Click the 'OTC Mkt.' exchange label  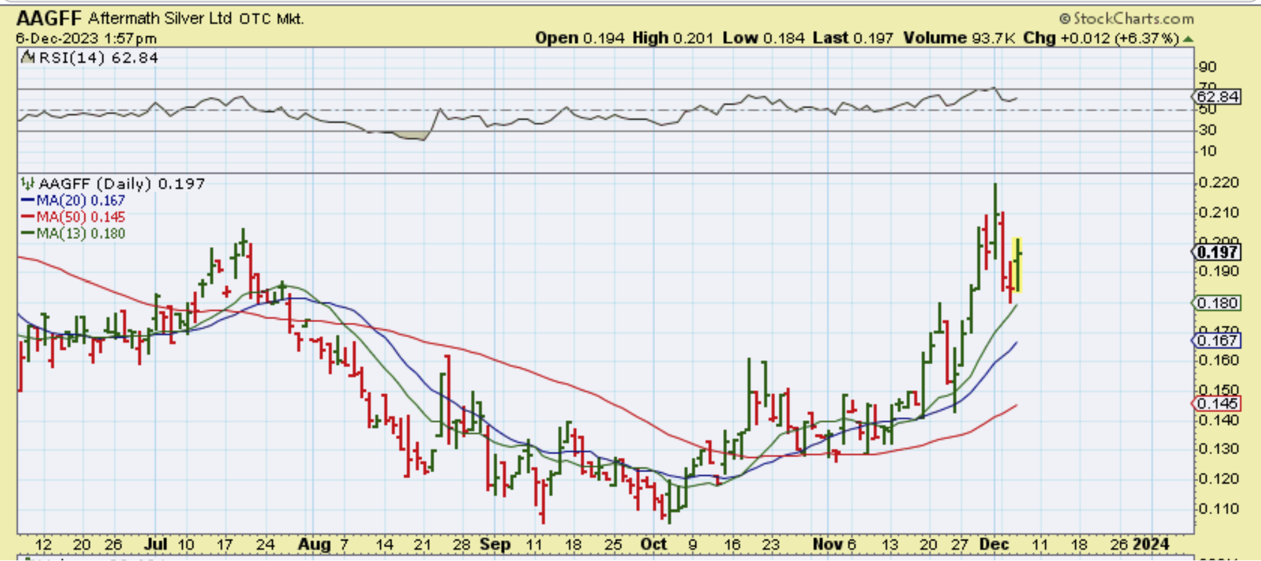pyautogui.click(x=271, y=19)
